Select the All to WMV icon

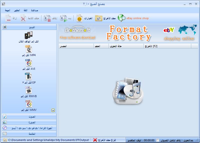click(x=28, y=104)
